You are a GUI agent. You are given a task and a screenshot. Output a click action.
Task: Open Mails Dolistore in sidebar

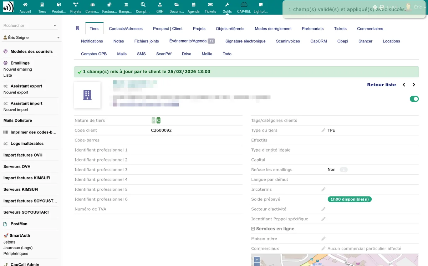pyautogui.click(x=18, y=121)
